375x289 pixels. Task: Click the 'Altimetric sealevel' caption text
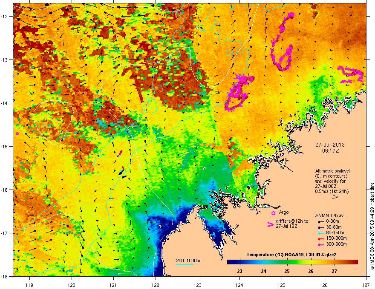pos(332,171)
